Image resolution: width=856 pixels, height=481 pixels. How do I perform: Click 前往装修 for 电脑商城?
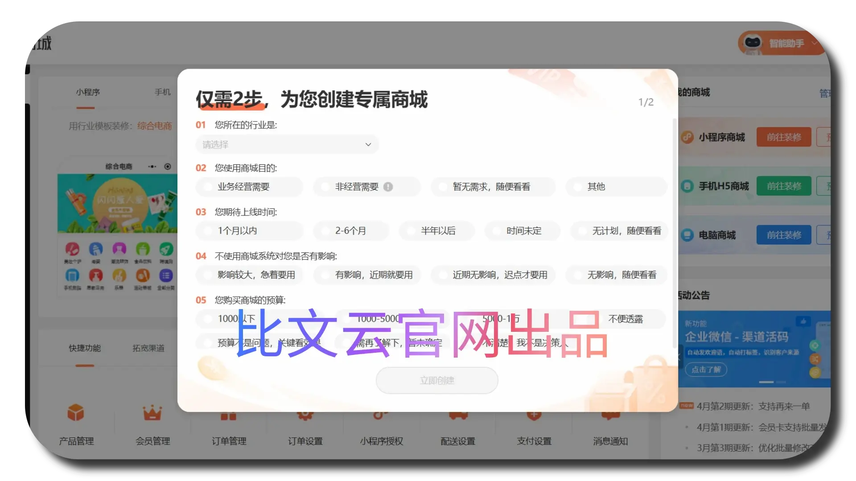784,235
